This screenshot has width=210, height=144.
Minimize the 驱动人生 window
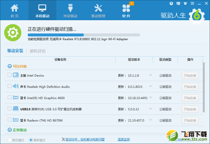coord(200,4)
